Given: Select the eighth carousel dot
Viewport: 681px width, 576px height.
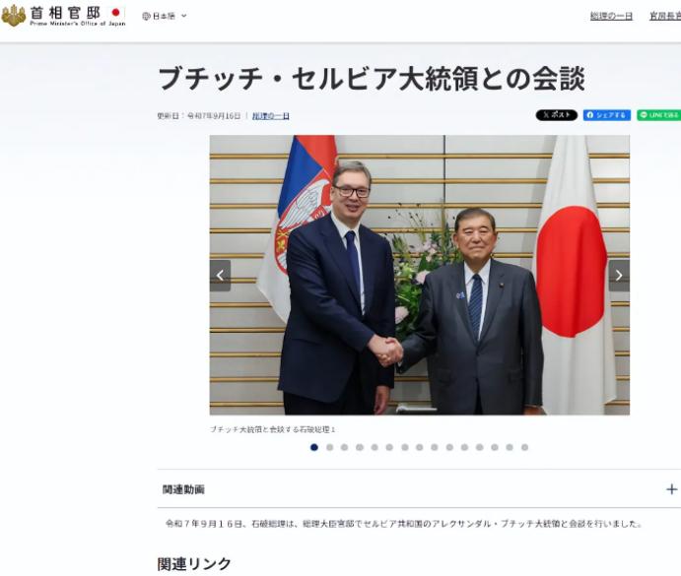Looking at the screenshot, I should point(420,447).
